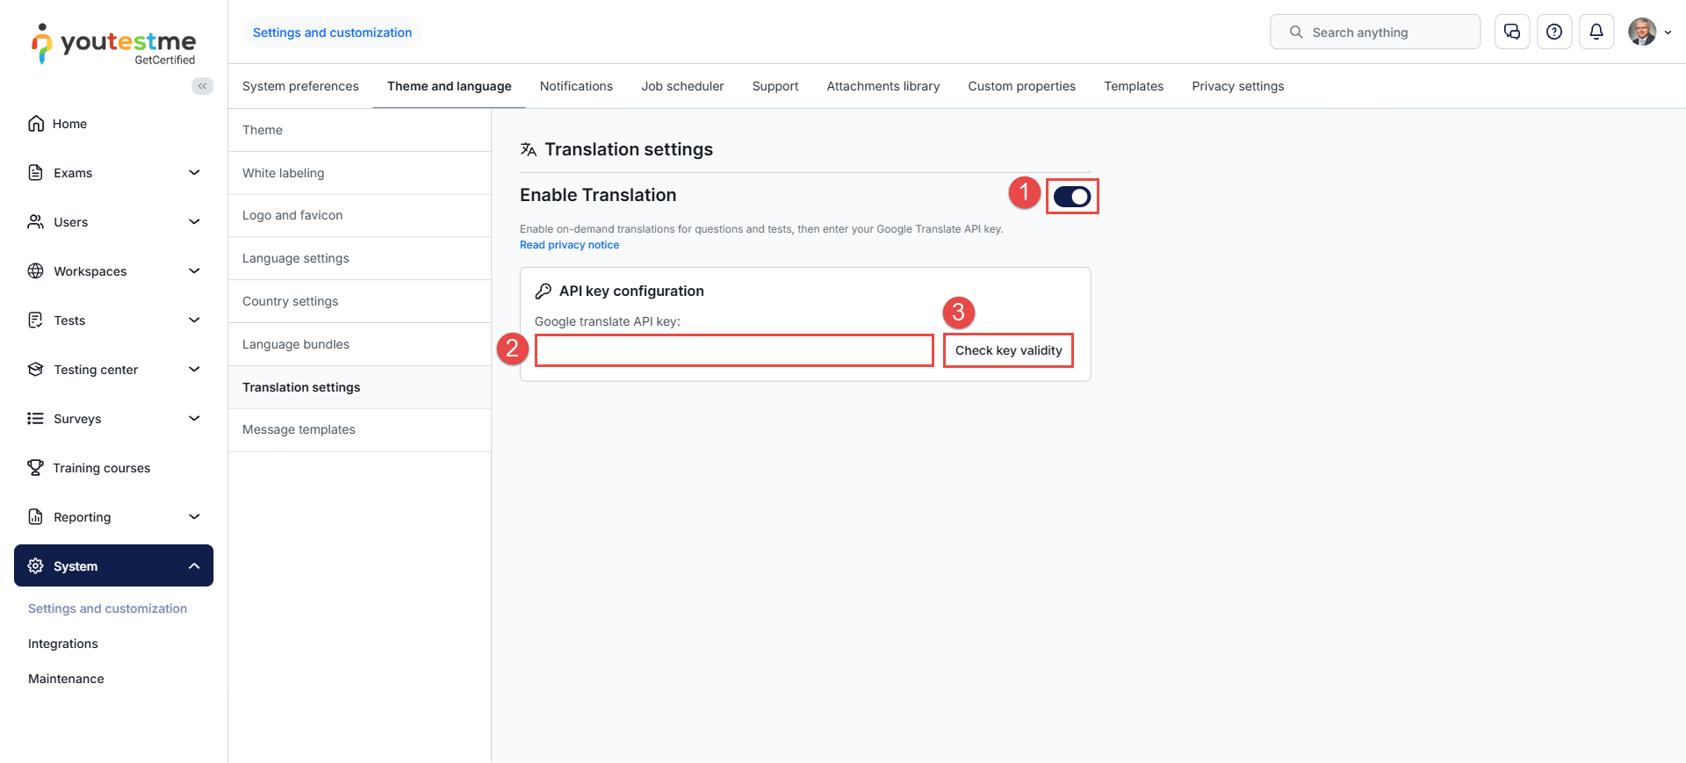
Task: Expand the Exams menu chevron
Action: [194, 173]
